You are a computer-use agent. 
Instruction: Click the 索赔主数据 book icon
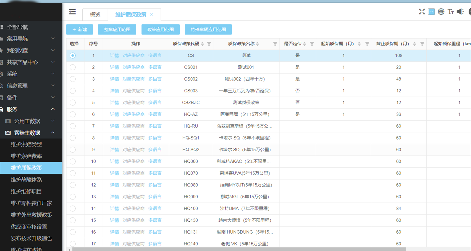(8, 133)
